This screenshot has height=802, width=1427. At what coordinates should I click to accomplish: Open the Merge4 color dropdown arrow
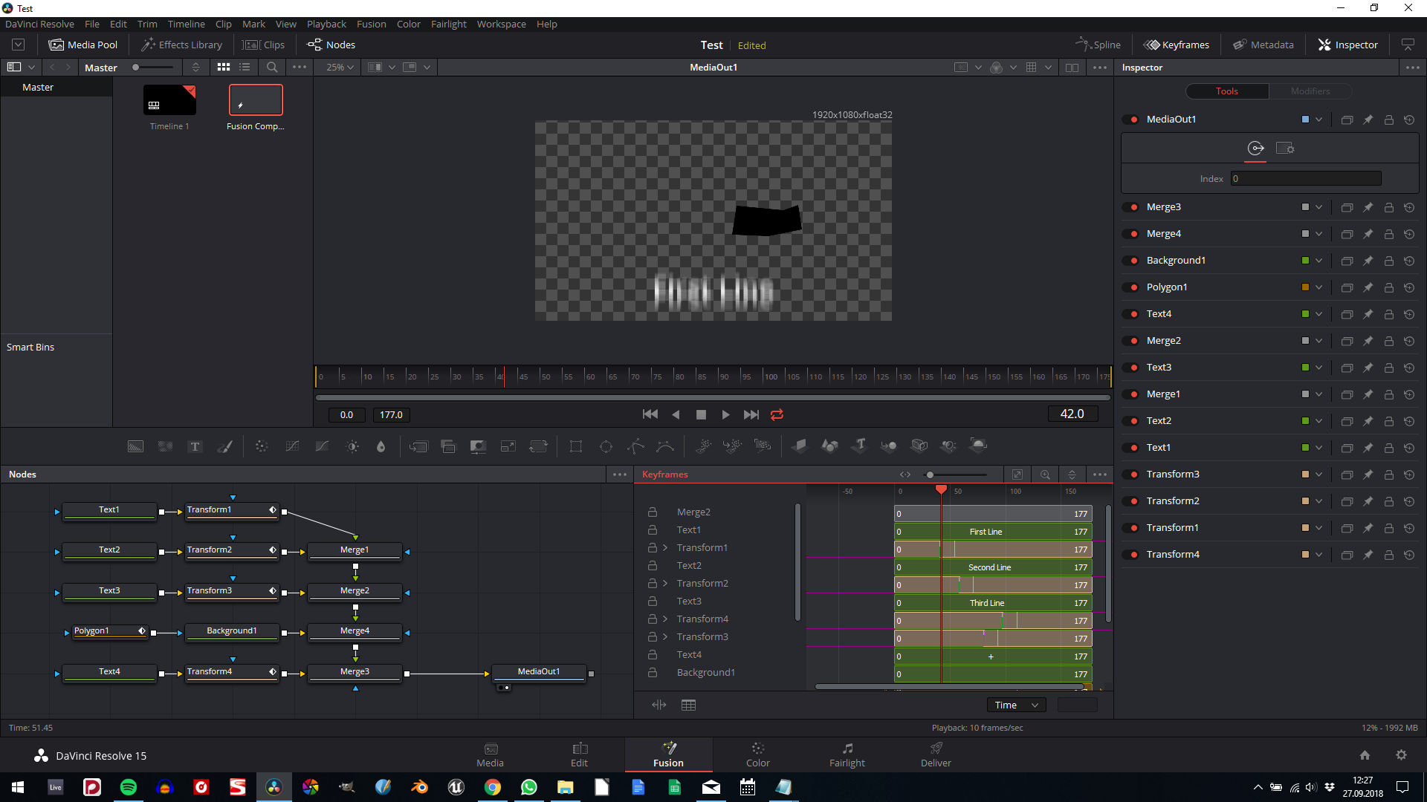[x=1318, y=234]
